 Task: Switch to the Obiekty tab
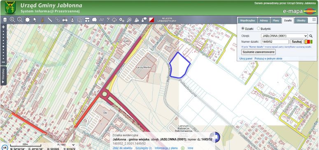point(301,21)
